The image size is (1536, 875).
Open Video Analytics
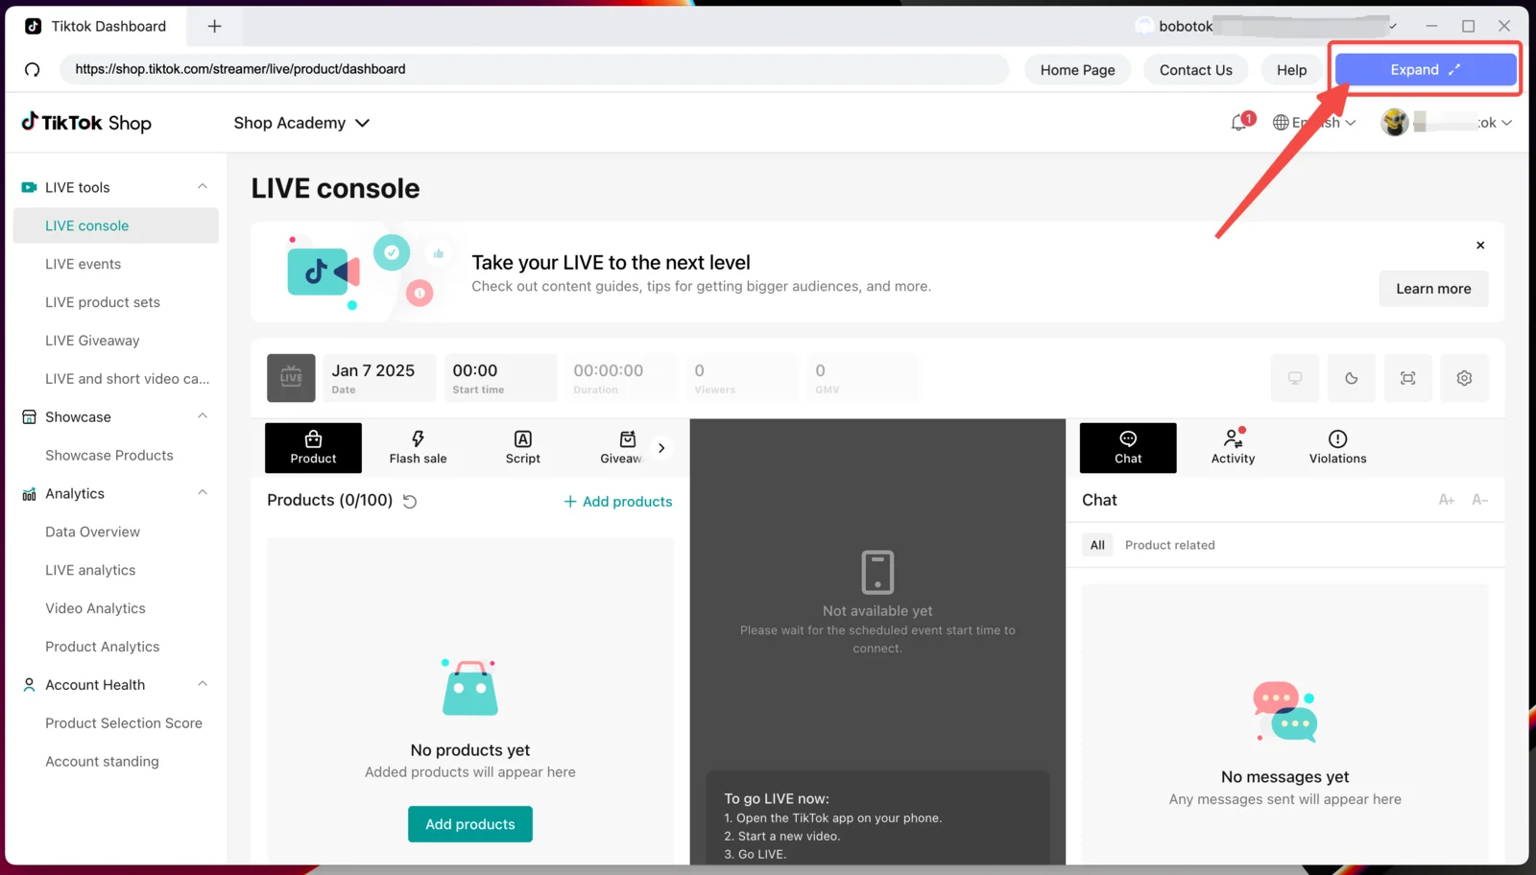pyautogui.click(x=95, y=608)
